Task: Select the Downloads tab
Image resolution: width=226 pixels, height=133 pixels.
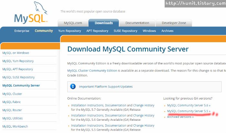Action: coord(104,23)
